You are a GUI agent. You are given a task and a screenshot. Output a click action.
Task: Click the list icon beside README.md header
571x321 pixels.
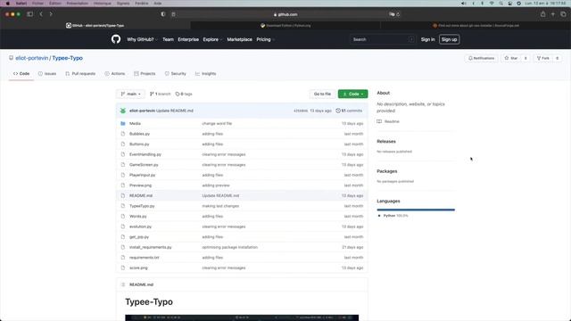tap(123, 284)
